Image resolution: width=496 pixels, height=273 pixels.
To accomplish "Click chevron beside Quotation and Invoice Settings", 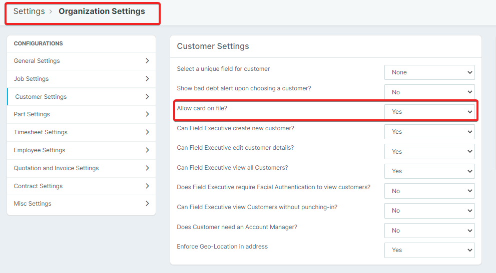I will (x=147, y=168).
